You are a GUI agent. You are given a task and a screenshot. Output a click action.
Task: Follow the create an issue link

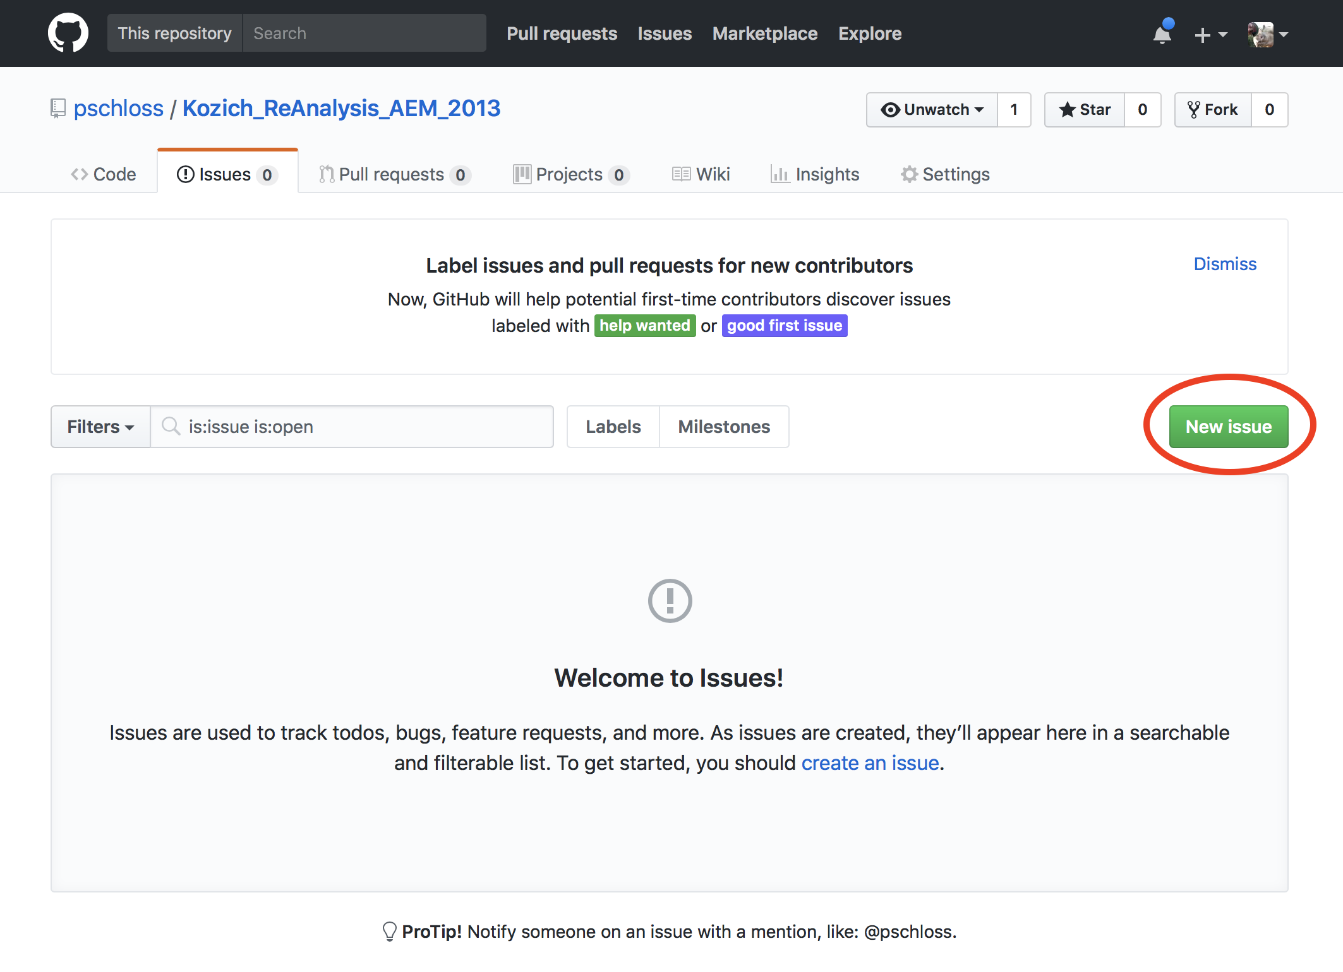point(870,763)
